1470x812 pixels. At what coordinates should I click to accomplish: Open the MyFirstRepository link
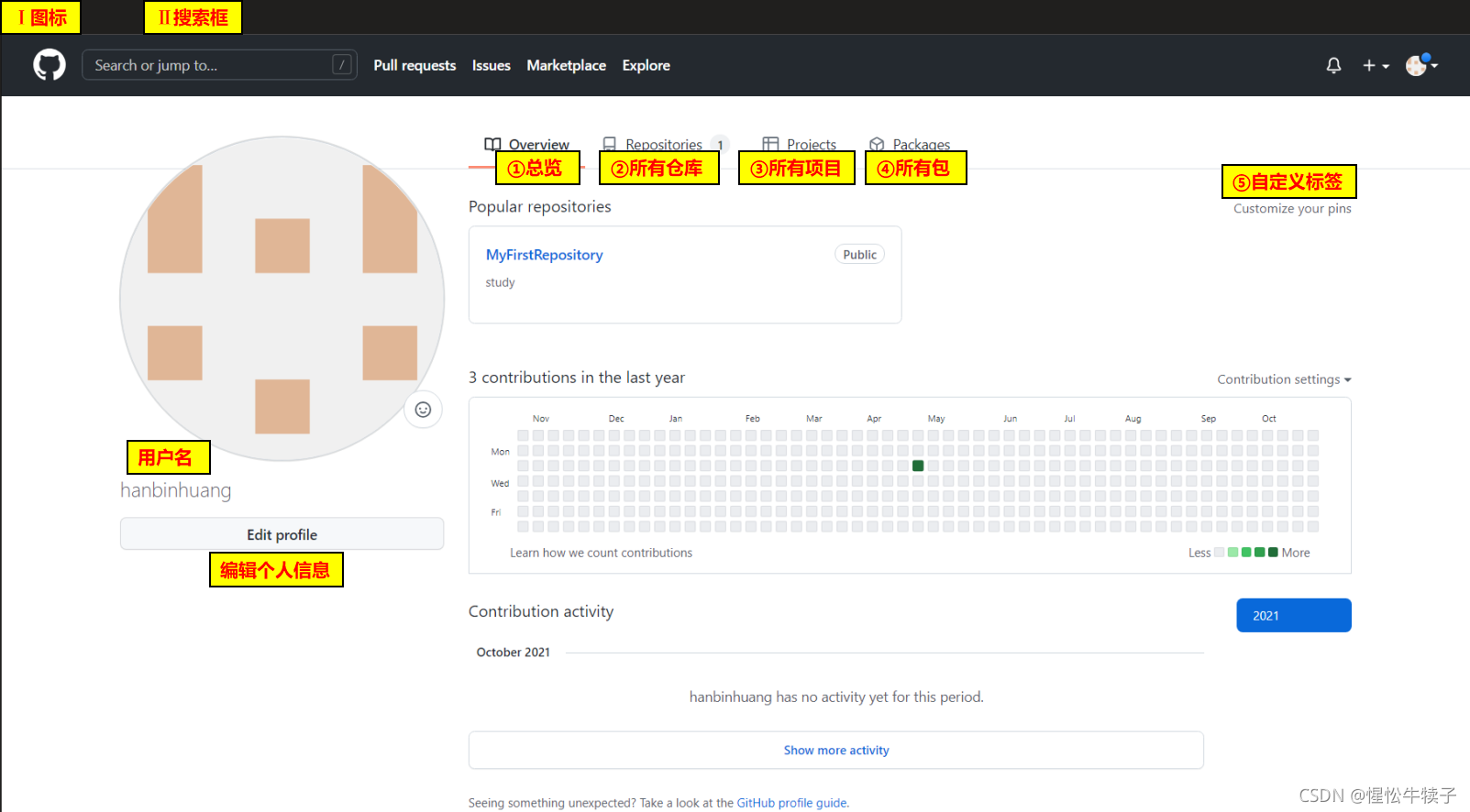(x=544, y=255)
